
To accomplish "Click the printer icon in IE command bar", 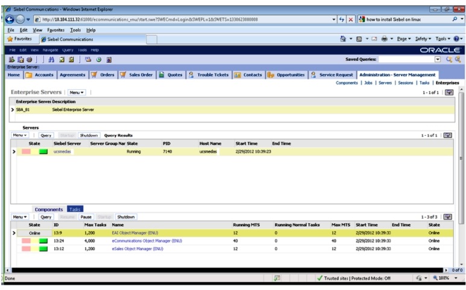I will 384,39.
